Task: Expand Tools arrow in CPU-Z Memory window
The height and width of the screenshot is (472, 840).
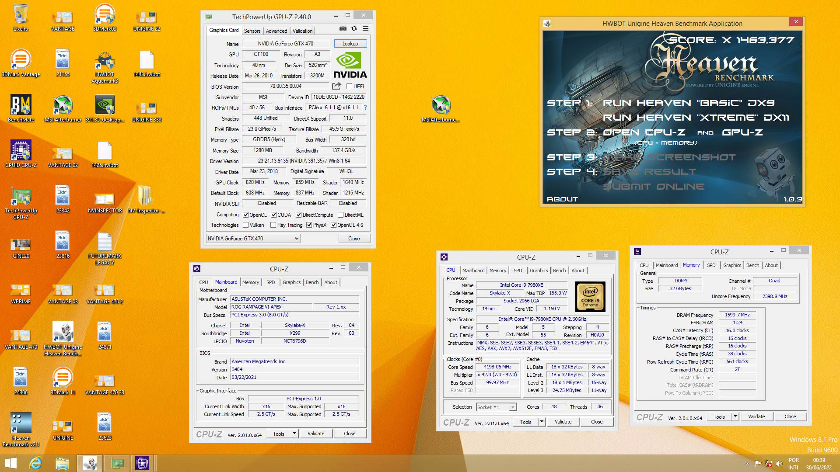Action: pos(735,416)
